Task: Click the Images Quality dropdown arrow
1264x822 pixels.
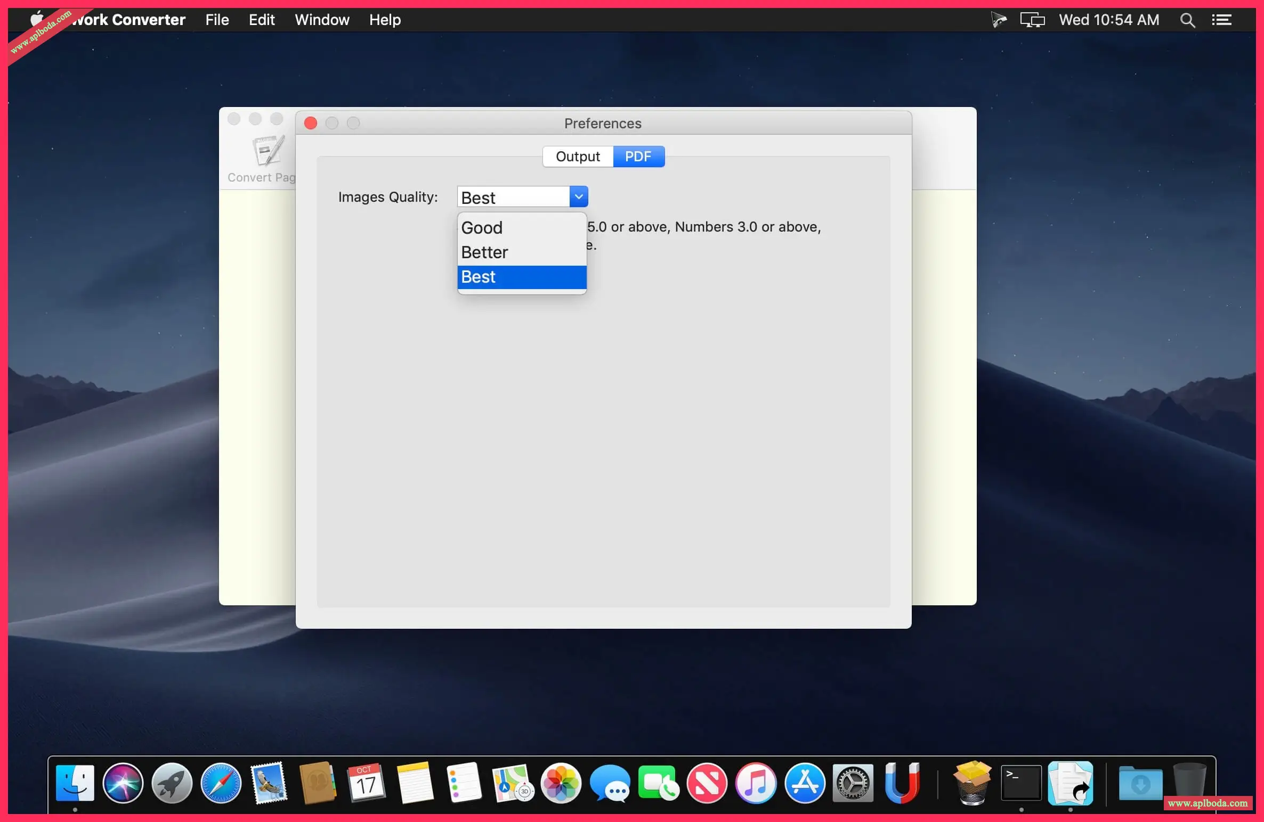Action: click(578, 197)
